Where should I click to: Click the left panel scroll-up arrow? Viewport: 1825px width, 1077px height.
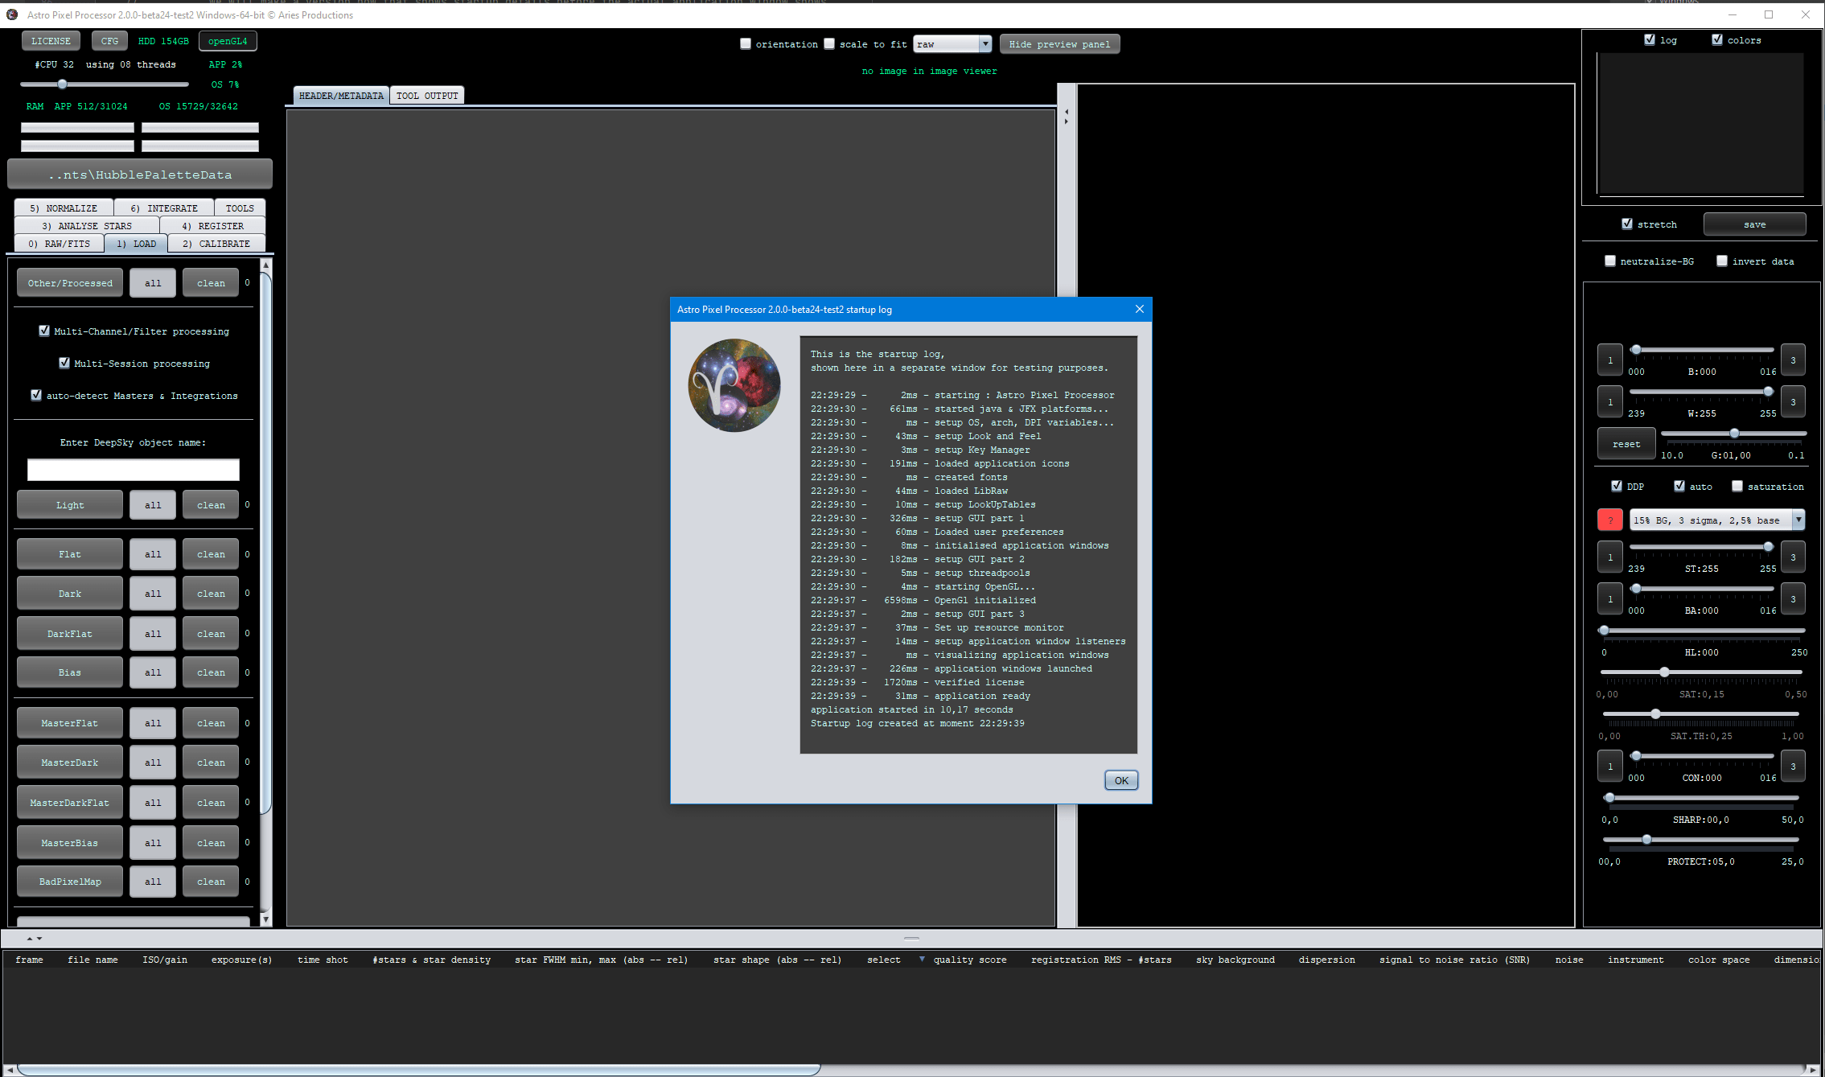tap(265, 265)
